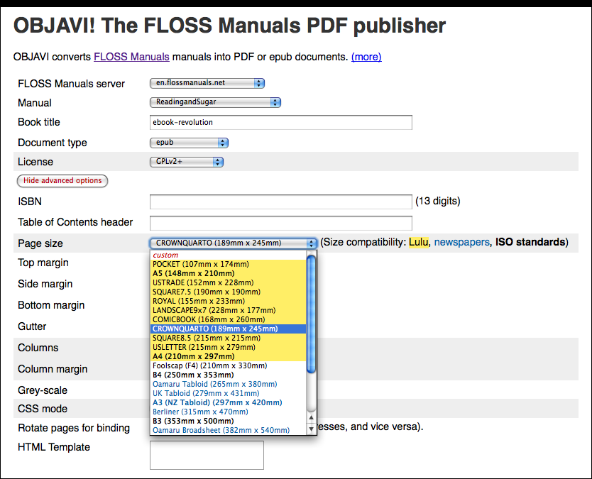Click the Table of Contents header field
This screenshot has width=592, height=479.
pos(280,223)
